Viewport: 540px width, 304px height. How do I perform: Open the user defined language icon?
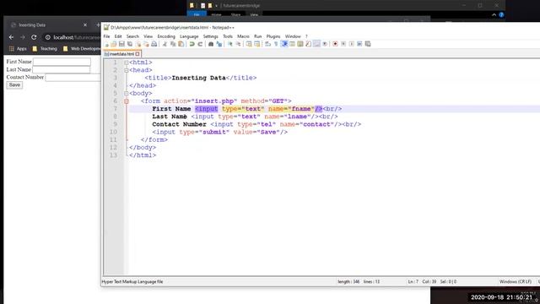point(292,44)
